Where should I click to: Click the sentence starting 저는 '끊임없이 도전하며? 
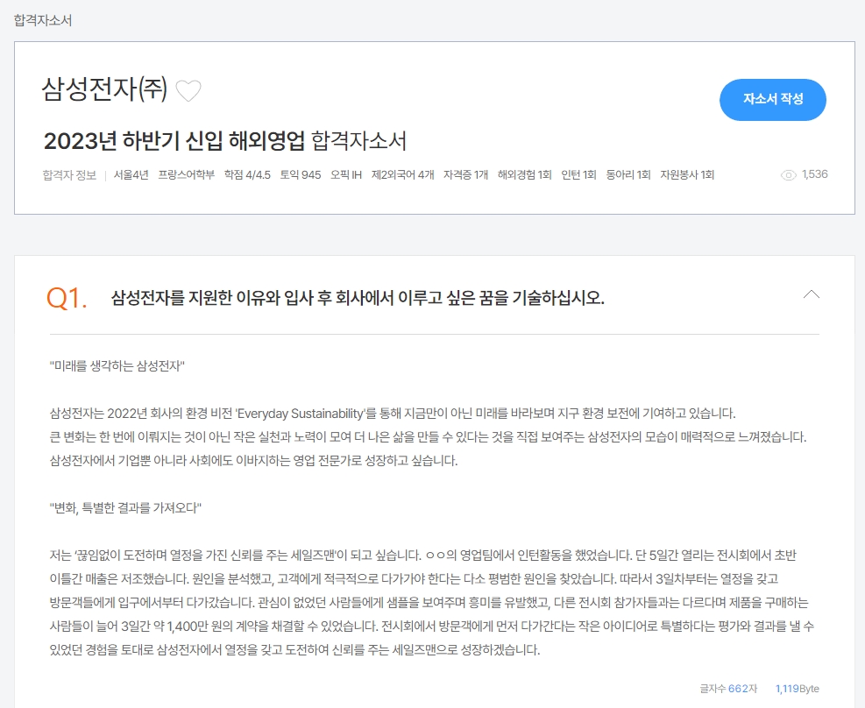click(236, 556)
